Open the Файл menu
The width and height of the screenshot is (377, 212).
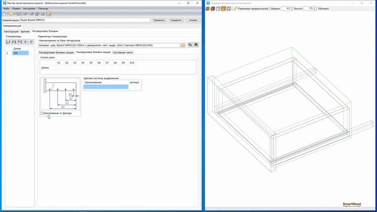pyautogui.click(x=6, y=9)
